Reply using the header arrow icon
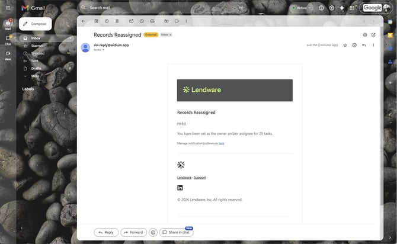Screen dimensions: 397x244 [364, 45]
